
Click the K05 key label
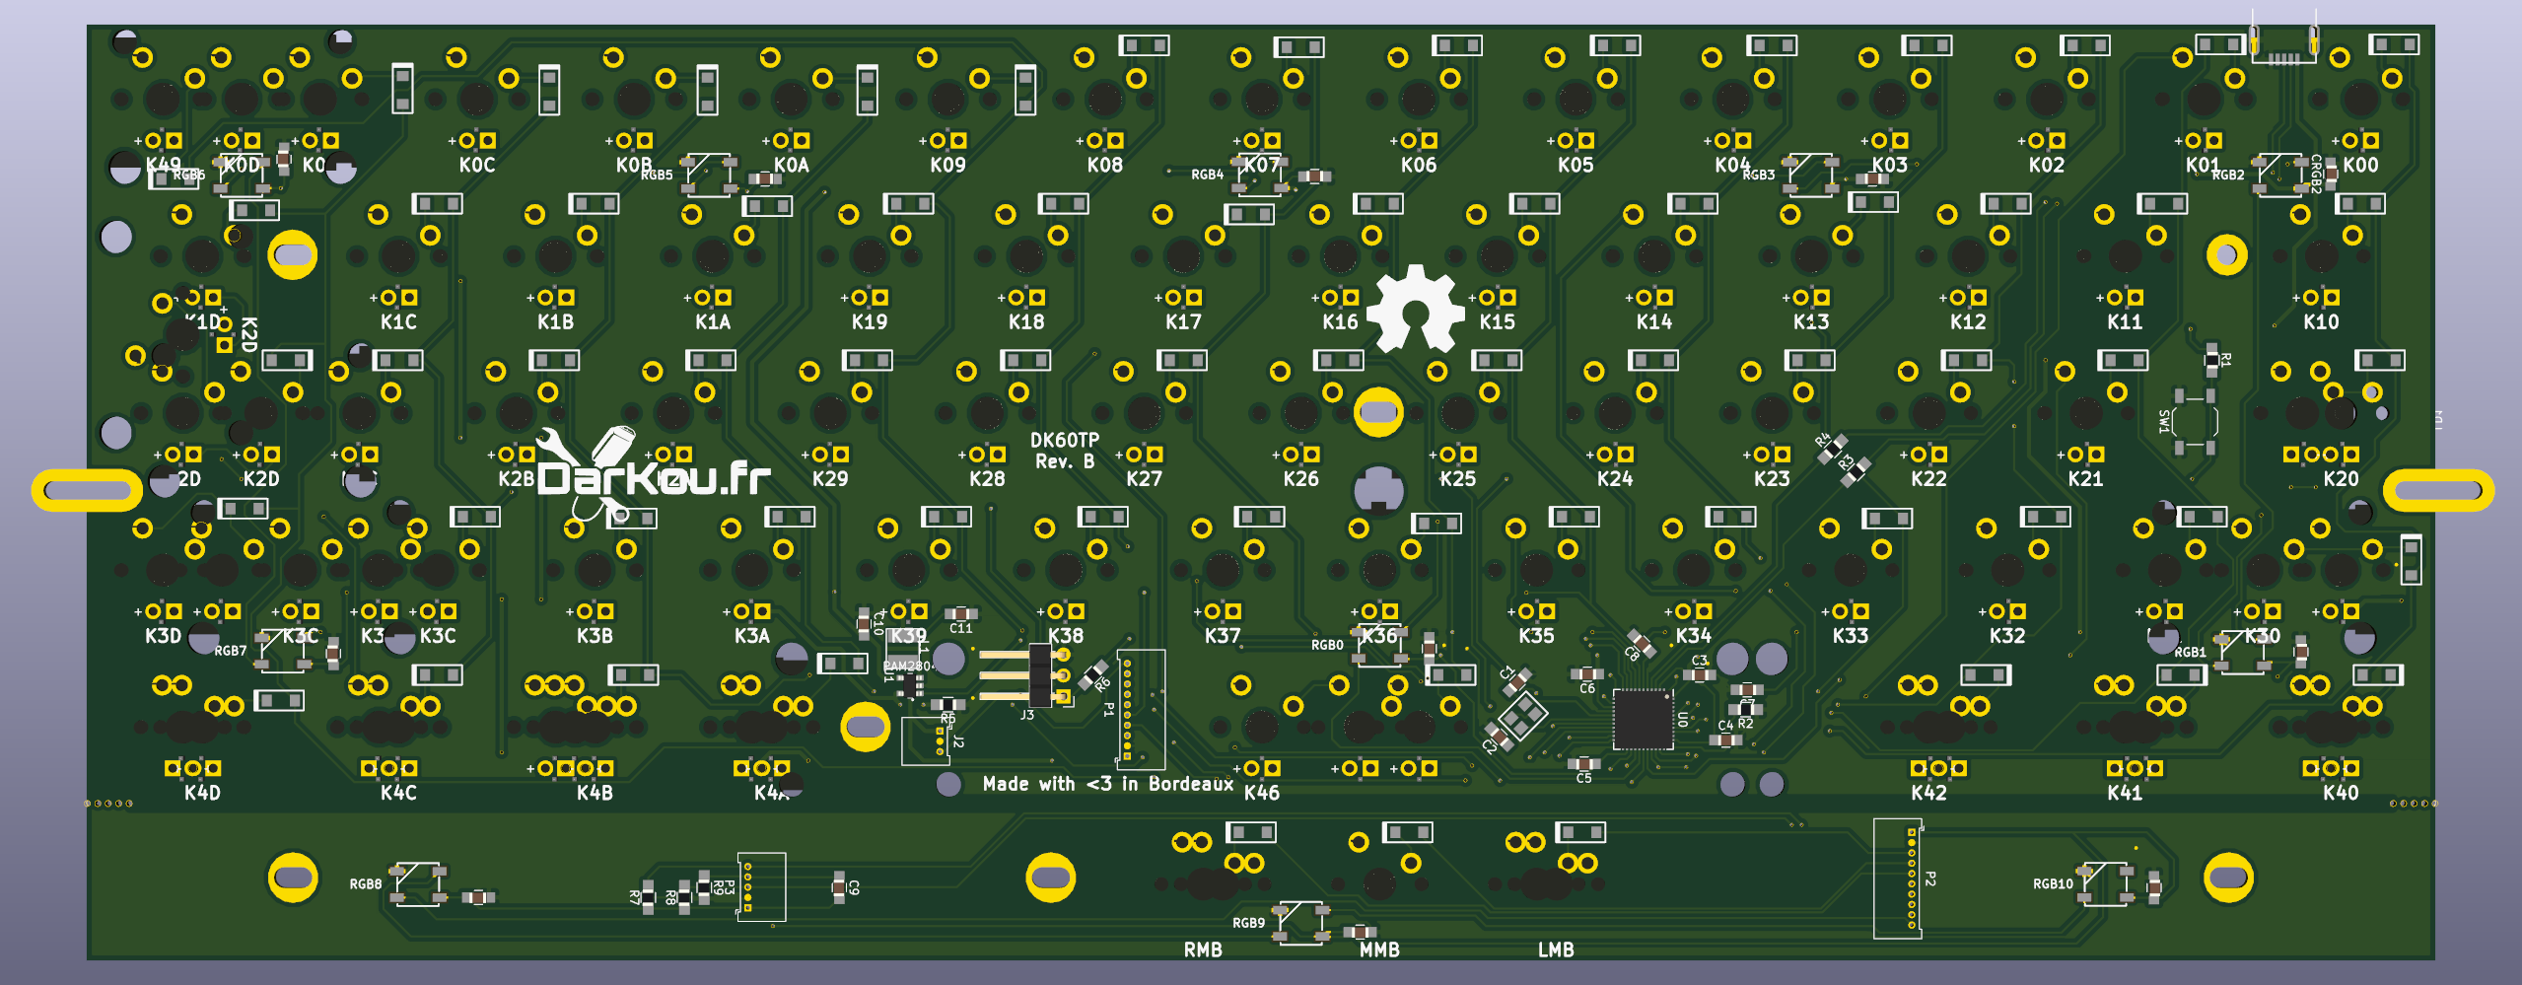1576,165
